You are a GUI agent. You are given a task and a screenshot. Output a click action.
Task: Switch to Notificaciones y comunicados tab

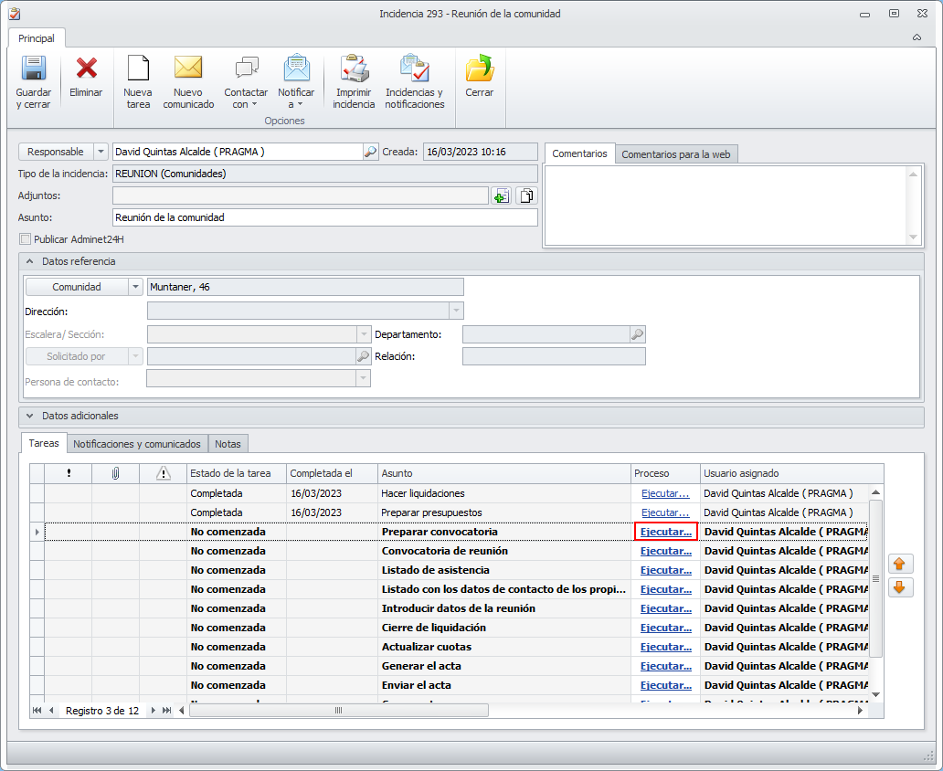tap(137, 444)
